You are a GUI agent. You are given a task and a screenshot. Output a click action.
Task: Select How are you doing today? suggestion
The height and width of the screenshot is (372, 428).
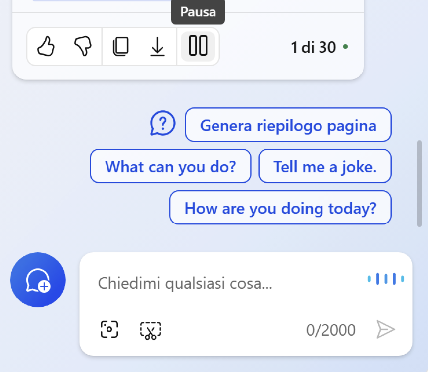[x=280, y=208]
